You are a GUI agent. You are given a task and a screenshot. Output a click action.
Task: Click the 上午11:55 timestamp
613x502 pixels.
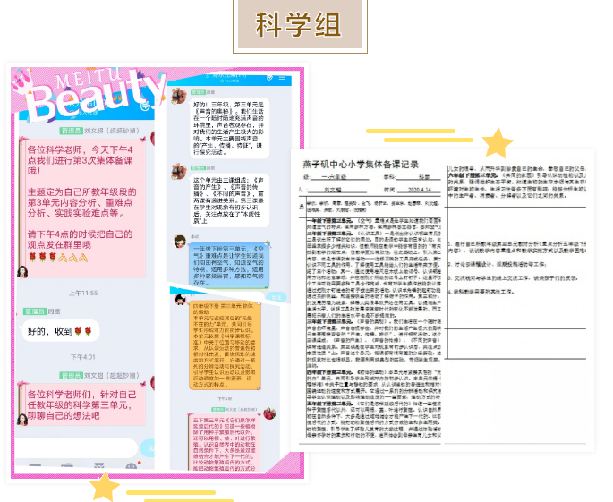(85, 293)
